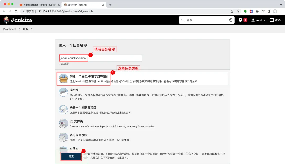Select the 流水线 pipeline pipe icon
This screenshot has height=164, width=285.
[63, 92]
